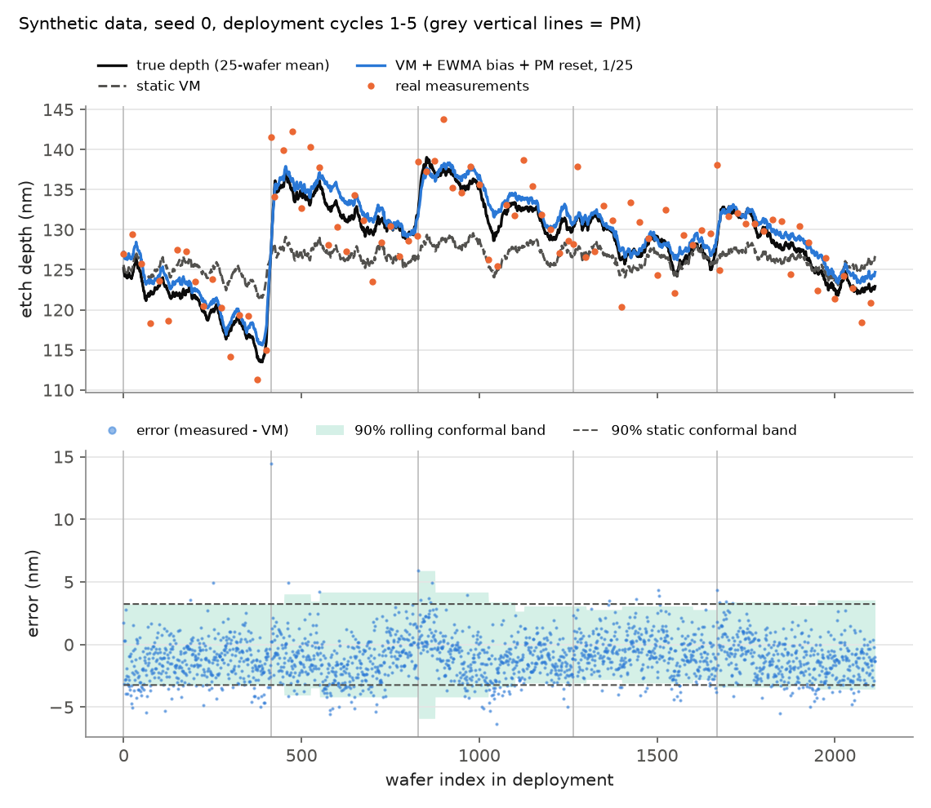The image size is (931, 808).
Task: Click the 140 tick label on etch depth axis
Action: tap(58, 149)
